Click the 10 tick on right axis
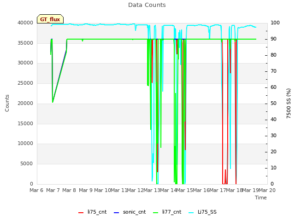This screenshot has width=295, height=221. point(273,168)
